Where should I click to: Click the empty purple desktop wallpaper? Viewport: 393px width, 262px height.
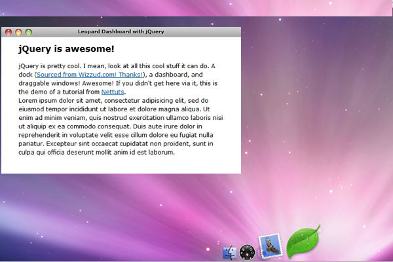coord(314,131)
